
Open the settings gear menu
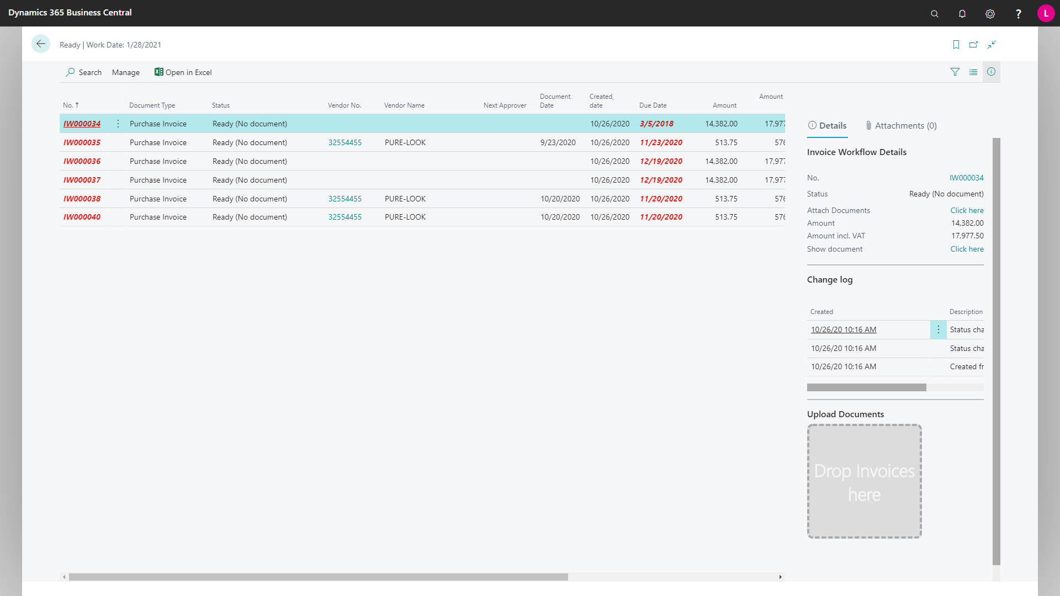click(x=990, y=14)
